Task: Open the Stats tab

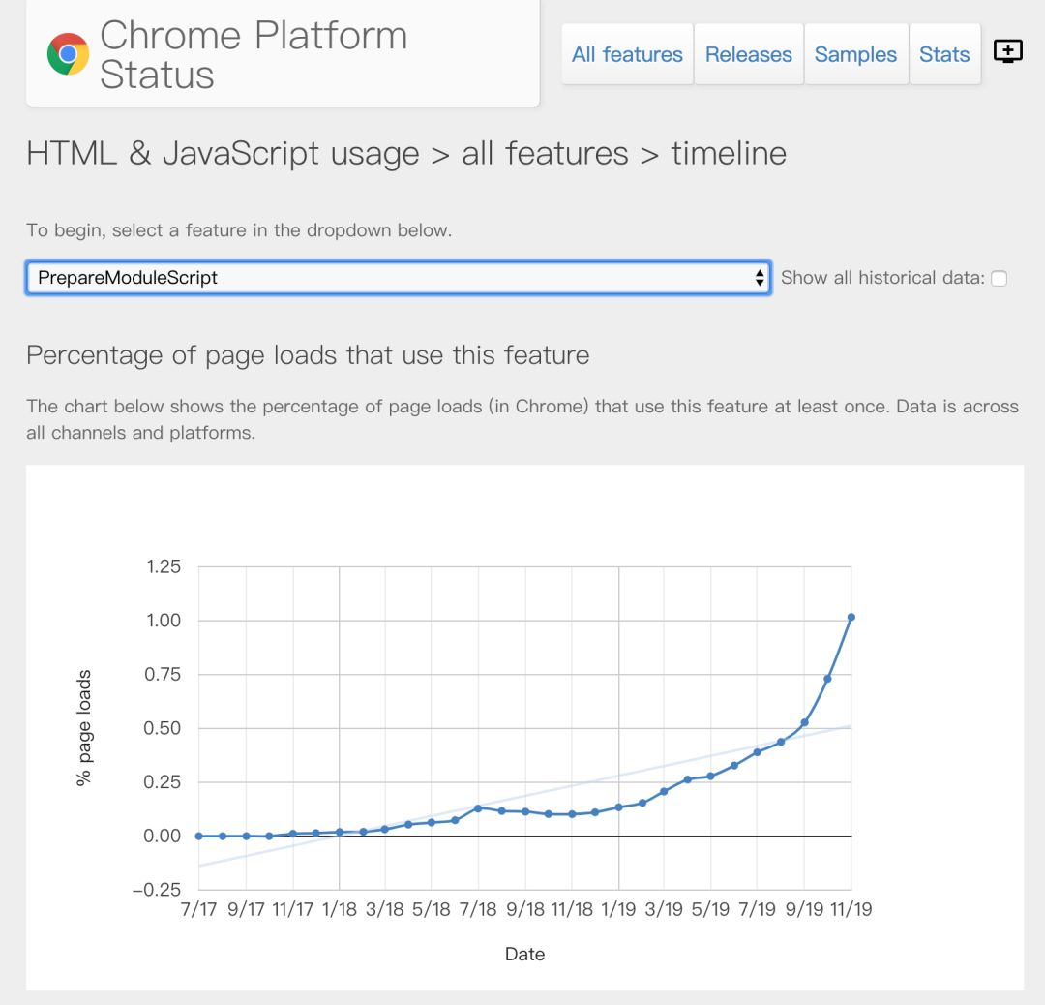Action: pos(944,55)
